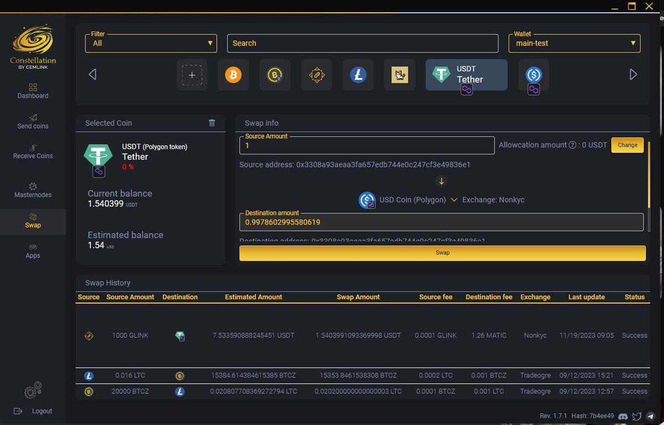This screenshot has width=664, height=425.
Task: Go to Send coins page
Action: click(33, 122)
